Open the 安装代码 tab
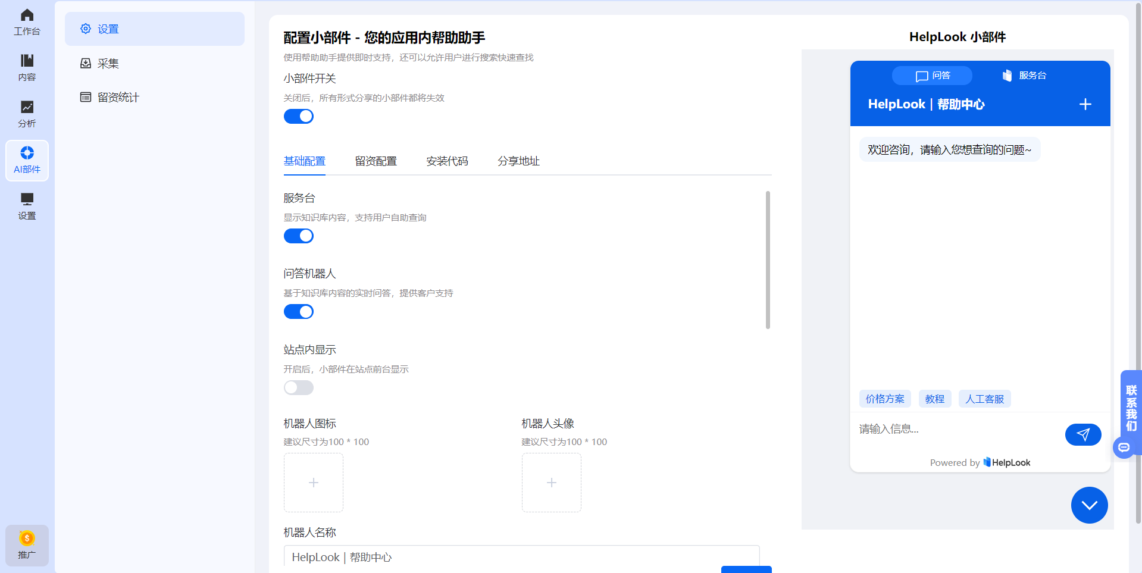Screen dimensions: 1142x573 (447, 161)
